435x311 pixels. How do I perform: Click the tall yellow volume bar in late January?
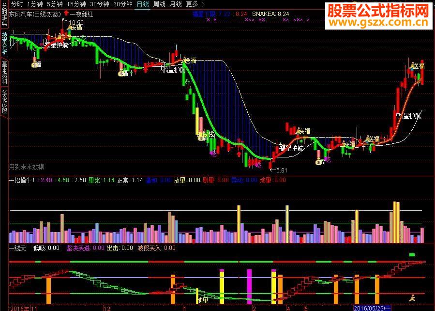(x=239, y=224)
